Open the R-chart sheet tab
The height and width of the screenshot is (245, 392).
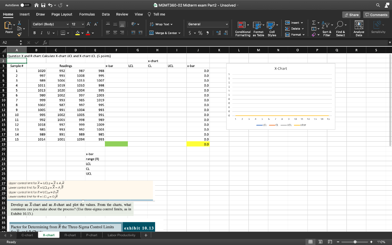pyautogui.click(x=70, y=235)
